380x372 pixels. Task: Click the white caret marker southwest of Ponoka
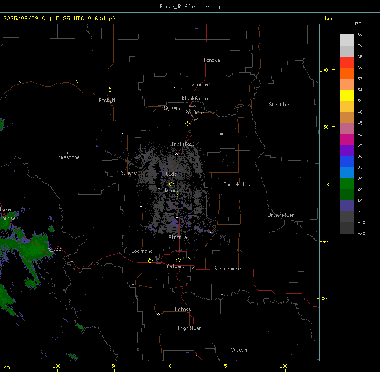(x=161, y=65)
